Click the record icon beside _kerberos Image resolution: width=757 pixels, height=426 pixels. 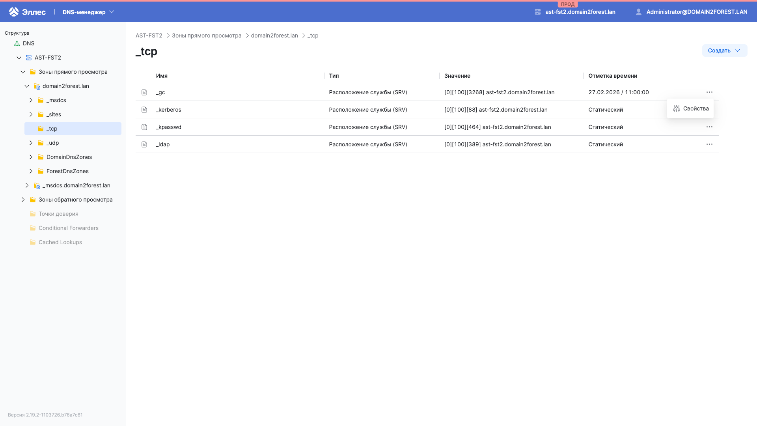[x=144, y=110]
